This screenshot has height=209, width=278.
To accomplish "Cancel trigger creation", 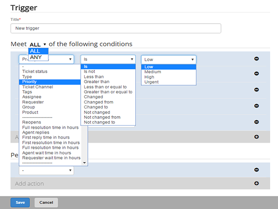I will (46, 202).
